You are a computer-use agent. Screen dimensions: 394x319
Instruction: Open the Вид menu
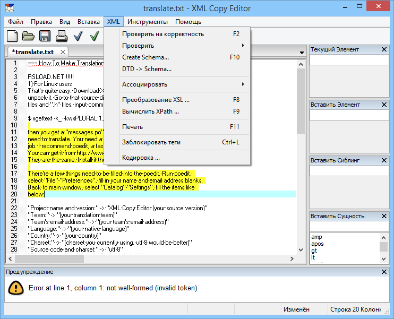[65, 22]
